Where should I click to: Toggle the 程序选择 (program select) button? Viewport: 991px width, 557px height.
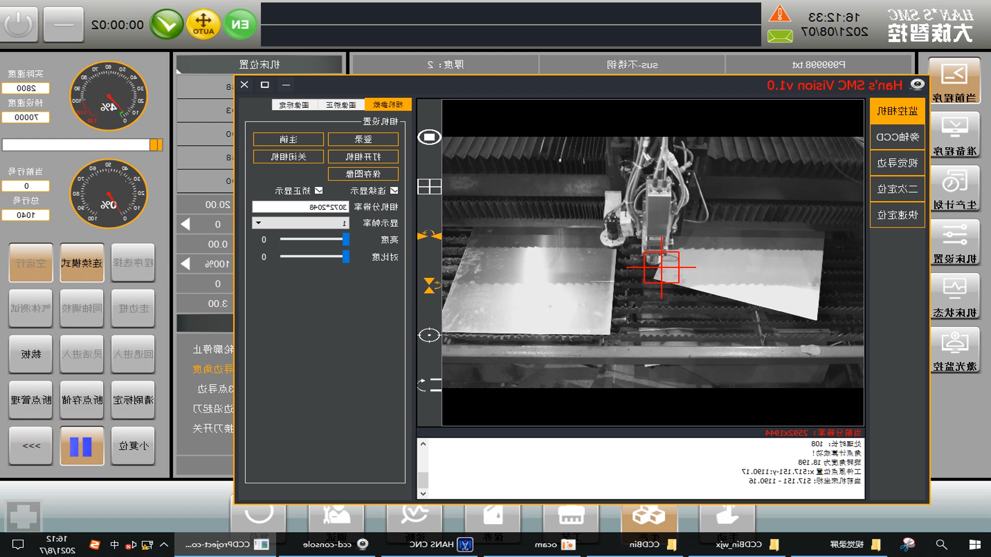[133, 263]
